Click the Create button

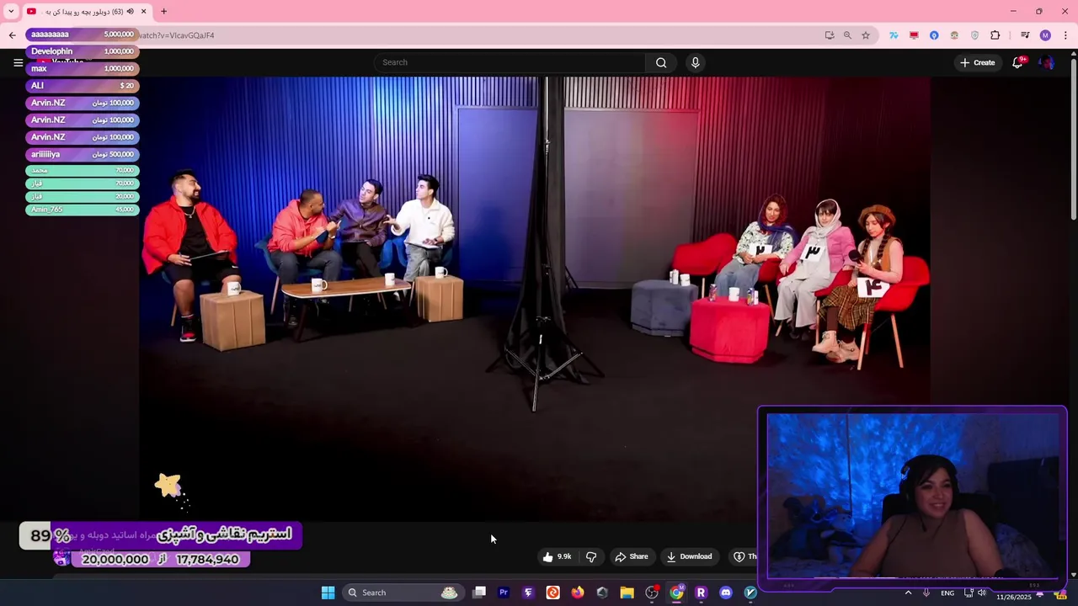pos(977,62)
